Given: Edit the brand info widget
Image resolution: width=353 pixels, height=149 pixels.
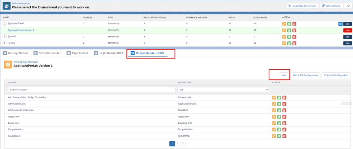Looking at the screenshot, I should pos(274,123).
